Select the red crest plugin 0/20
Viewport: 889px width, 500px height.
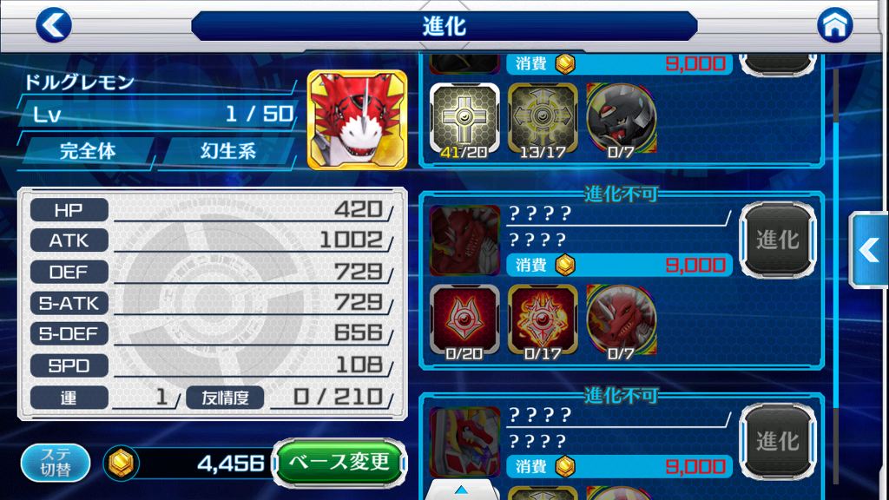click(464, 322)
